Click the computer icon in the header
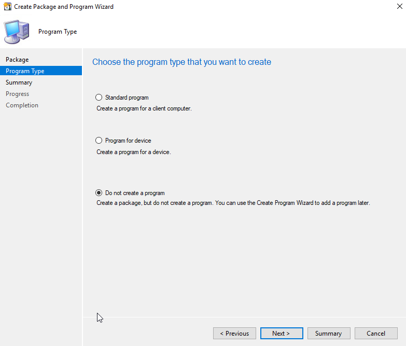Image resolution: width=406 pixels, height=346 pixels. (16, 32)
